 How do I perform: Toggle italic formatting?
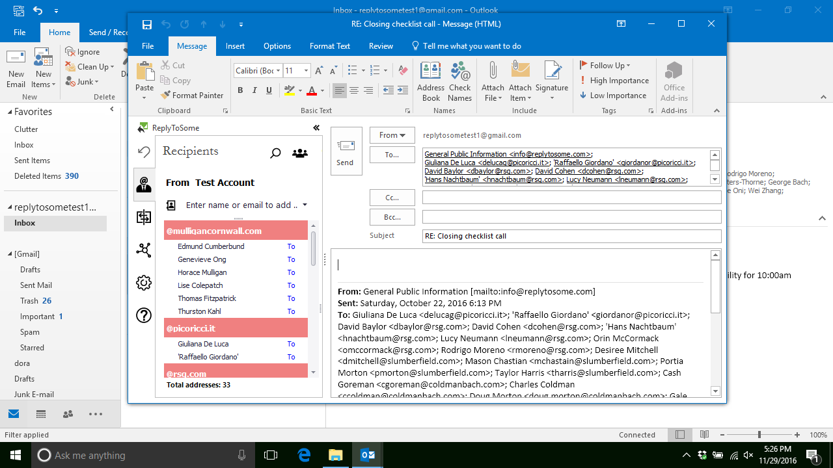[x=254, y=90]
